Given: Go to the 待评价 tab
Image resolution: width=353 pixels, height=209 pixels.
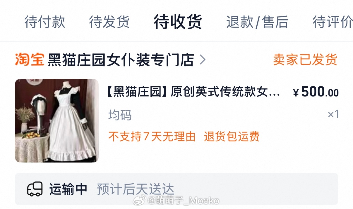Looking at the screenshot, I should (x=333, y=22).
